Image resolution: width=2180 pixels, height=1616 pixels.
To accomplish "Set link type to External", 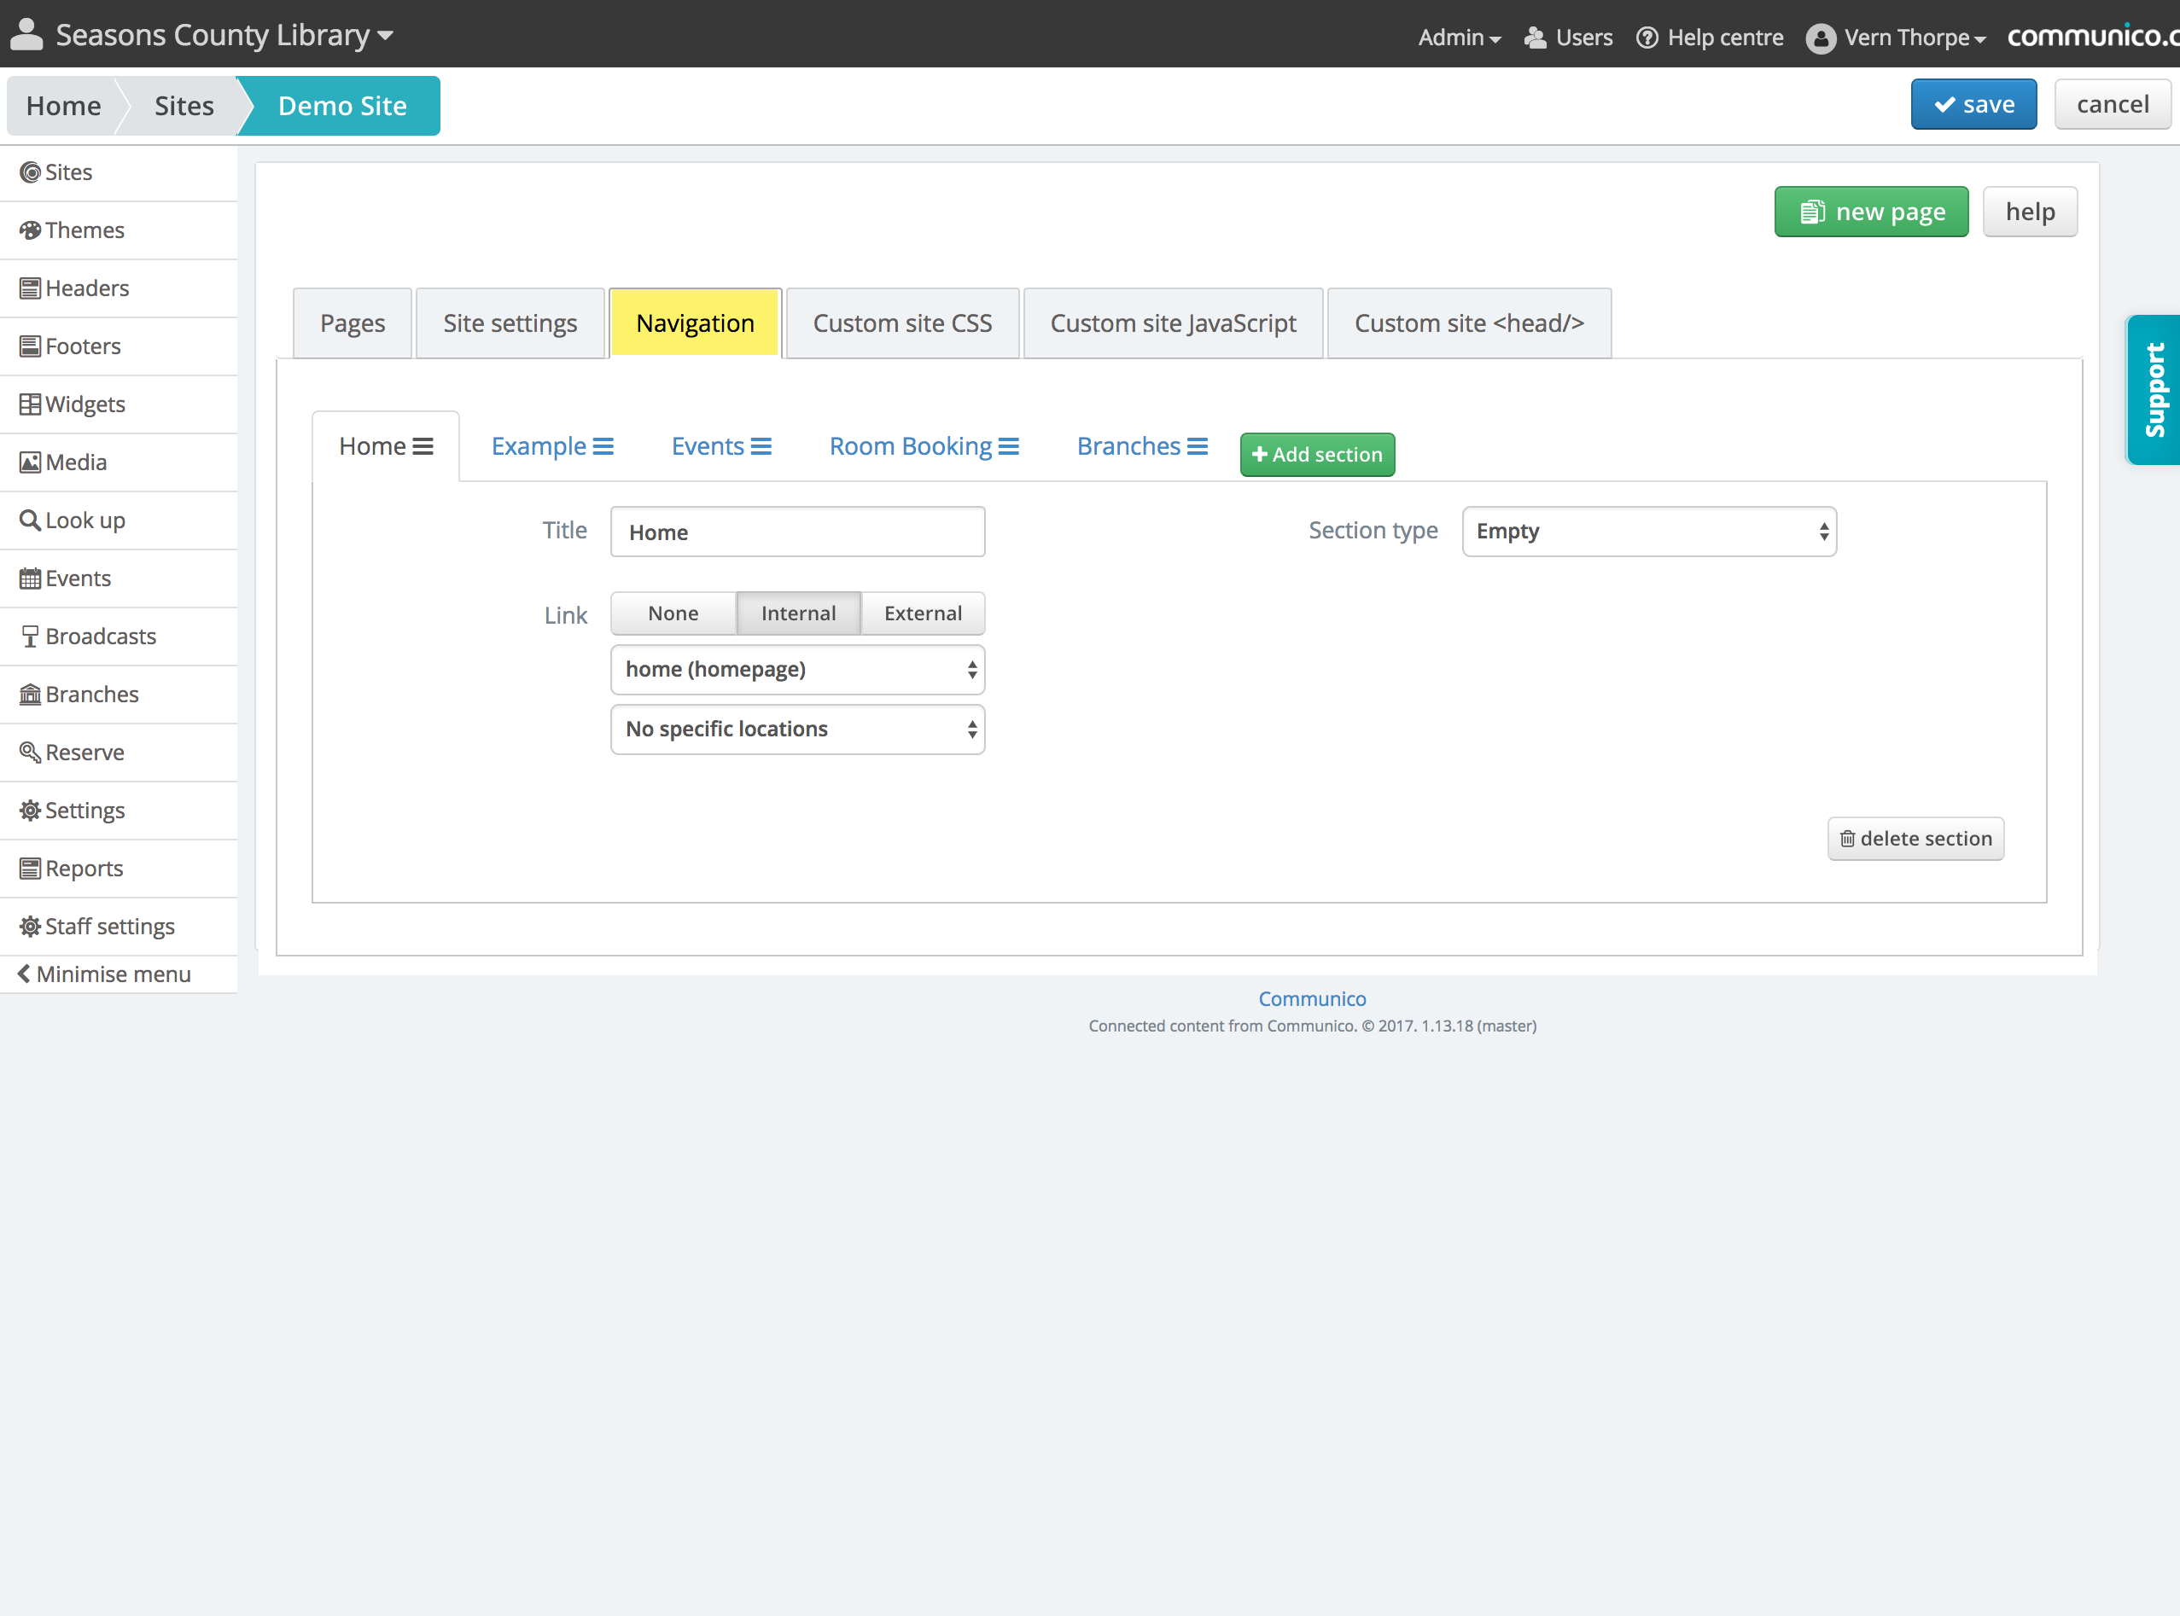I will coord(923,613).
